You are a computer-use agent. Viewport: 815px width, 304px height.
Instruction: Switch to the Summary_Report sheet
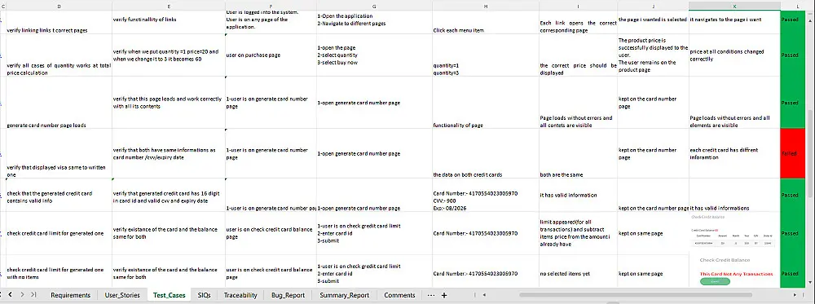[344, 295]
